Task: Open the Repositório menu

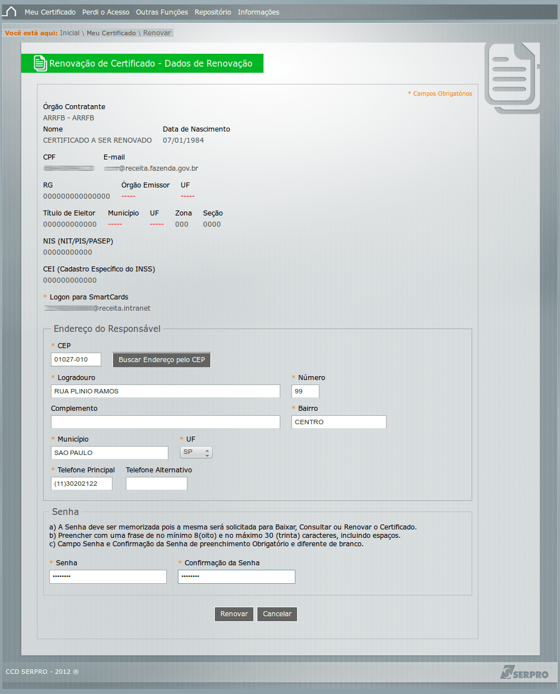Action: [213, 12]
